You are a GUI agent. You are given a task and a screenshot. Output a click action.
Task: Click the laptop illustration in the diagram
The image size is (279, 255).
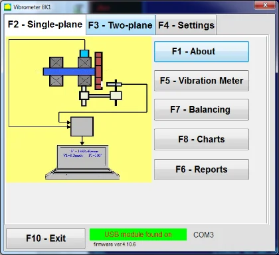82,162
